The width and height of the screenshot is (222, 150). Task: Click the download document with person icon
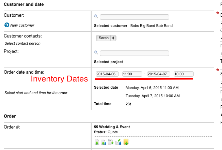pos(104,142)
